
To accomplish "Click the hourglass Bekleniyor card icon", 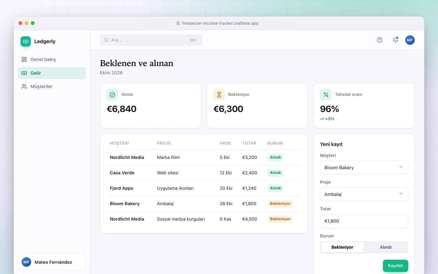I will click(219, 95).
